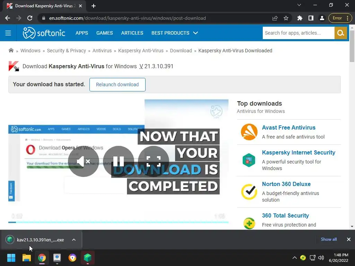Image resolution: width=355 pixels, height=266 pixels.
Task: Open the GAMES menu
Action: tap(105, 33)
